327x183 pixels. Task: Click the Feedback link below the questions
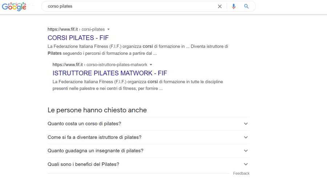pos(241,174)
